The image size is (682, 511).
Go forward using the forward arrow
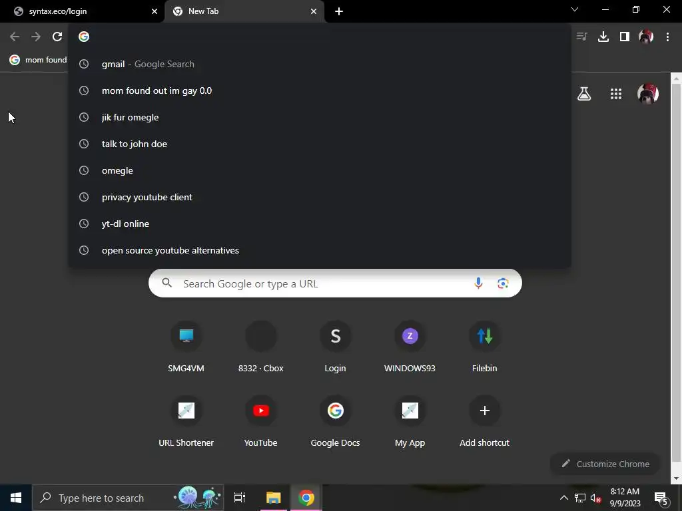(x=36, y=37)
